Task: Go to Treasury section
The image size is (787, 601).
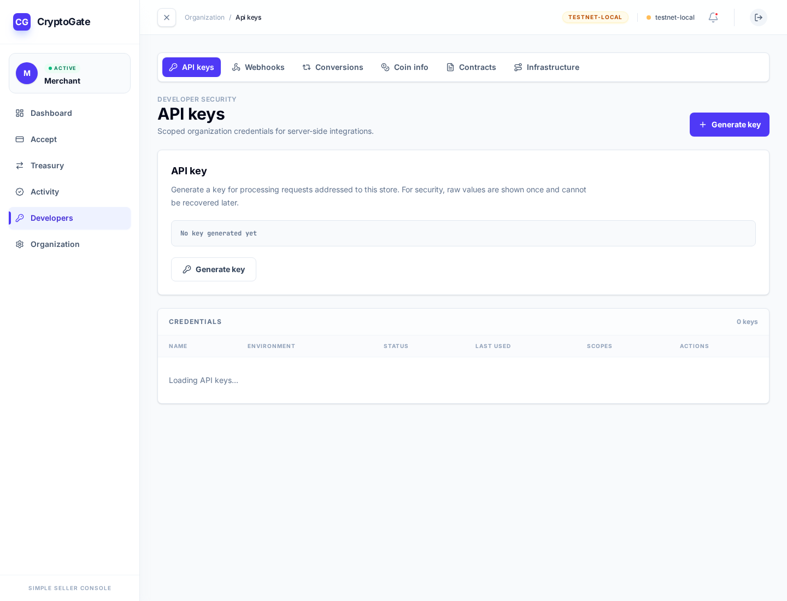Action: pyautogui.click(x=69, y=166)
